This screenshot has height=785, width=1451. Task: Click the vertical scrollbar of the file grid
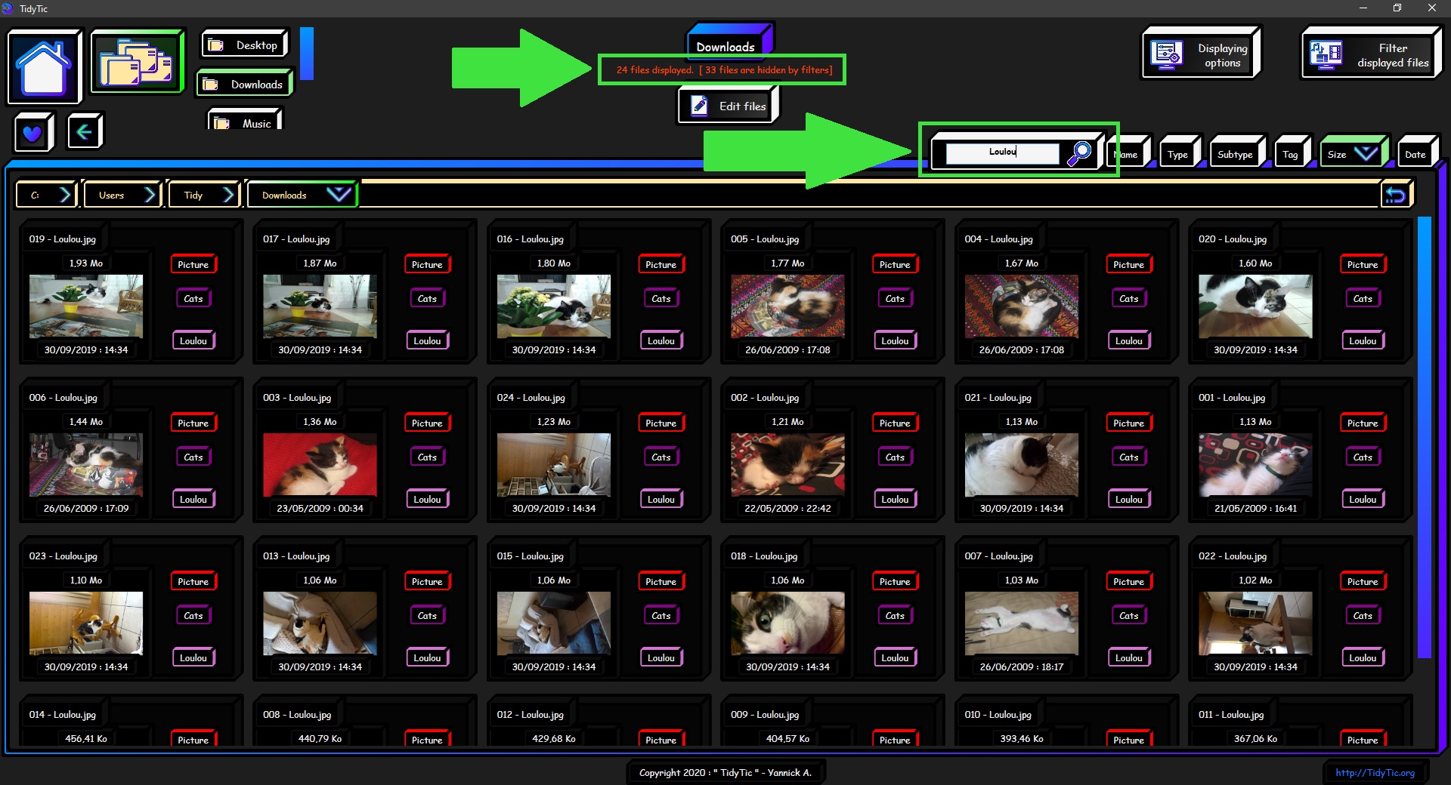point(1425,438)
